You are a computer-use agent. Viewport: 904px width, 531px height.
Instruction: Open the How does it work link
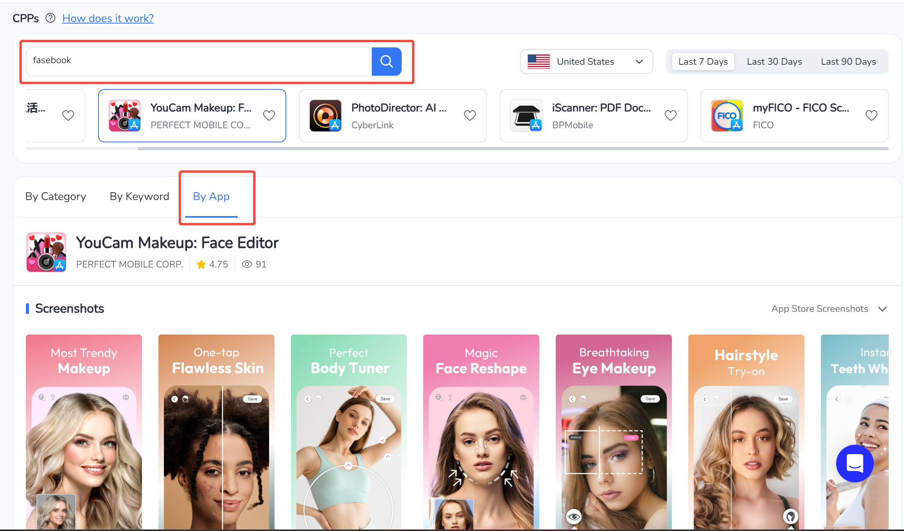coord(108,18)
